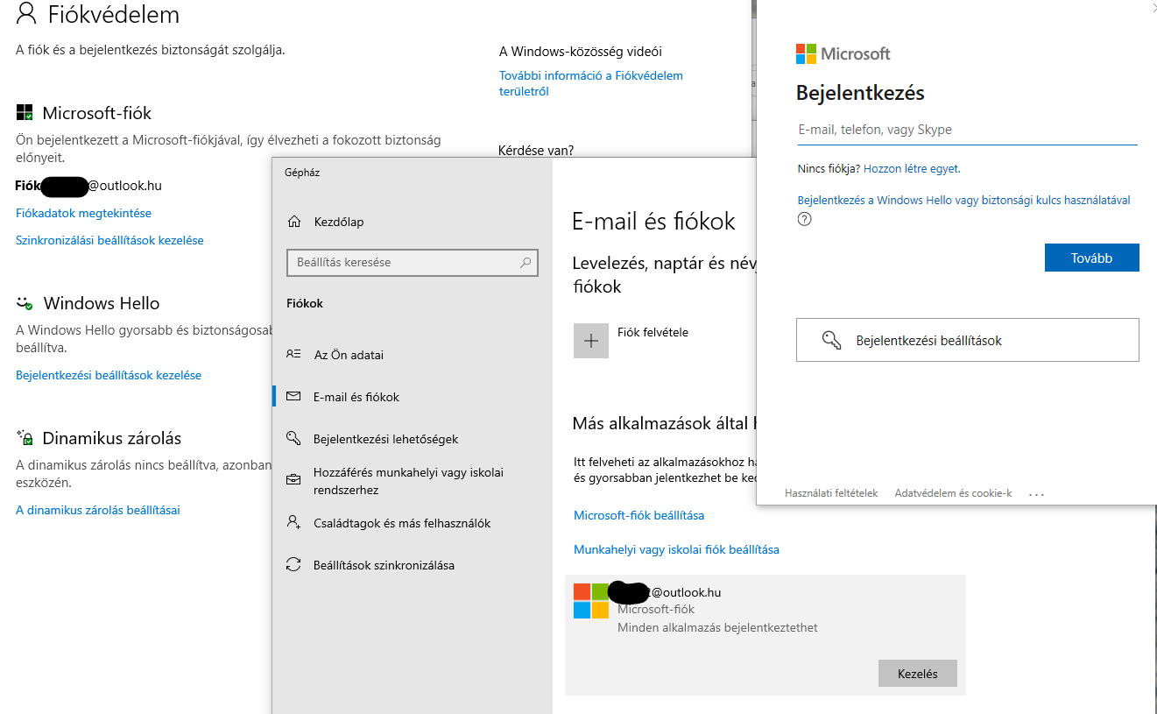
Task: Click the Az Ön adatai profile icon
Action: coord(293,355)
